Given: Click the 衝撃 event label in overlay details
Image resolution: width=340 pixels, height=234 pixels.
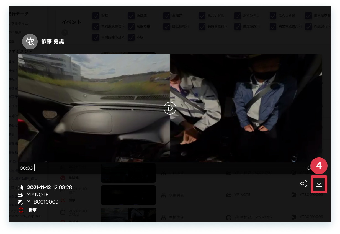Looking at the screenshot, I should (33, 210).
